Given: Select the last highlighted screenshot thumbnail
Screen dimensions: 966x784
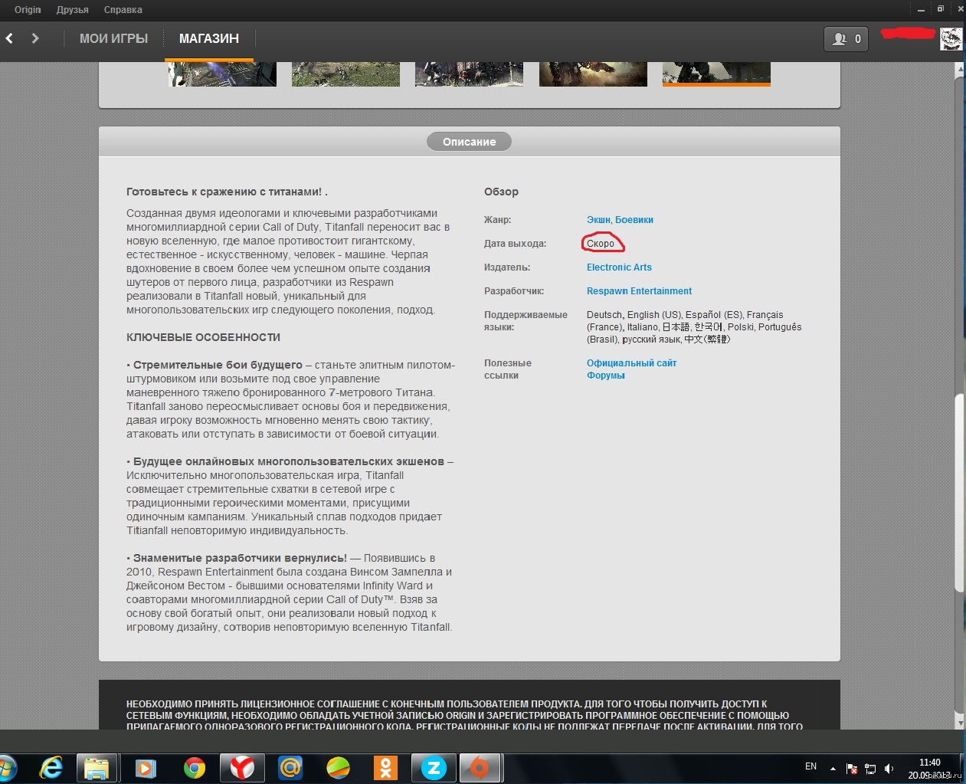Looking at the screenshot, I should pyautogui.click(x=716, y=74).
